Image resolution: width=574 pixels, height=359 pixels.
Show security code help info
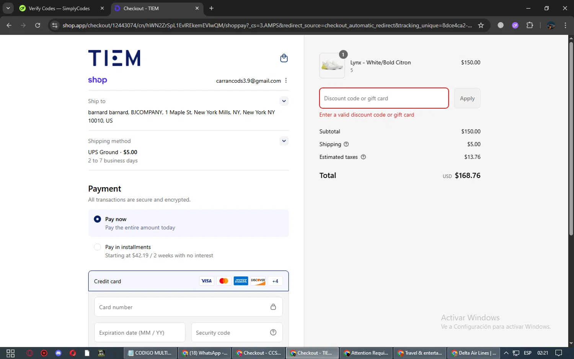273,332
